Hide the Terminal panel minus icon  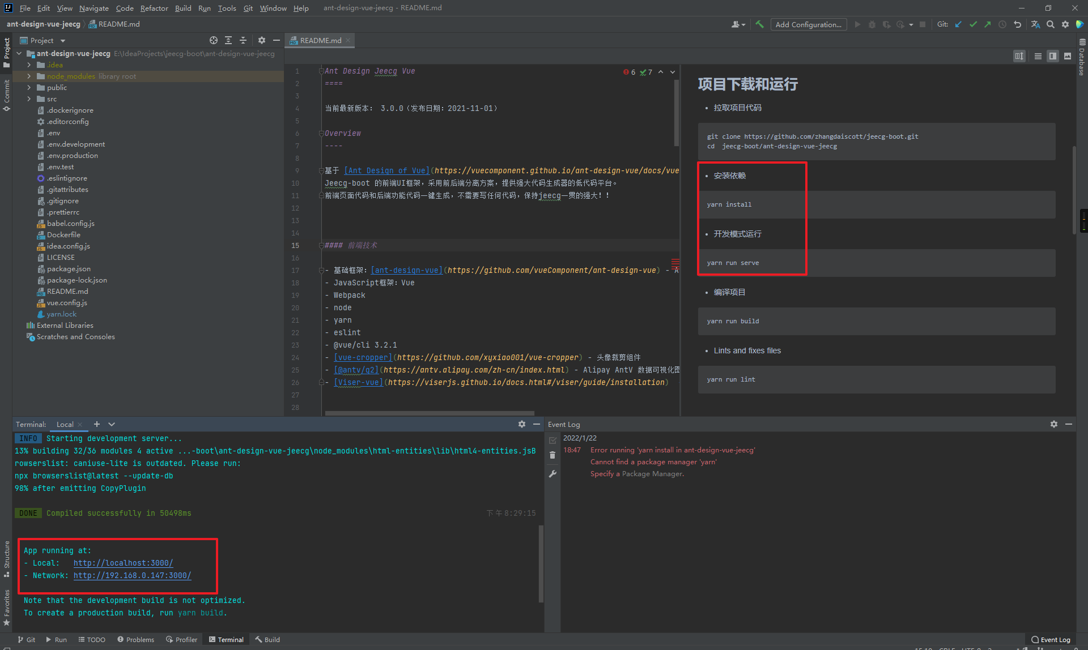coord(537,424)
